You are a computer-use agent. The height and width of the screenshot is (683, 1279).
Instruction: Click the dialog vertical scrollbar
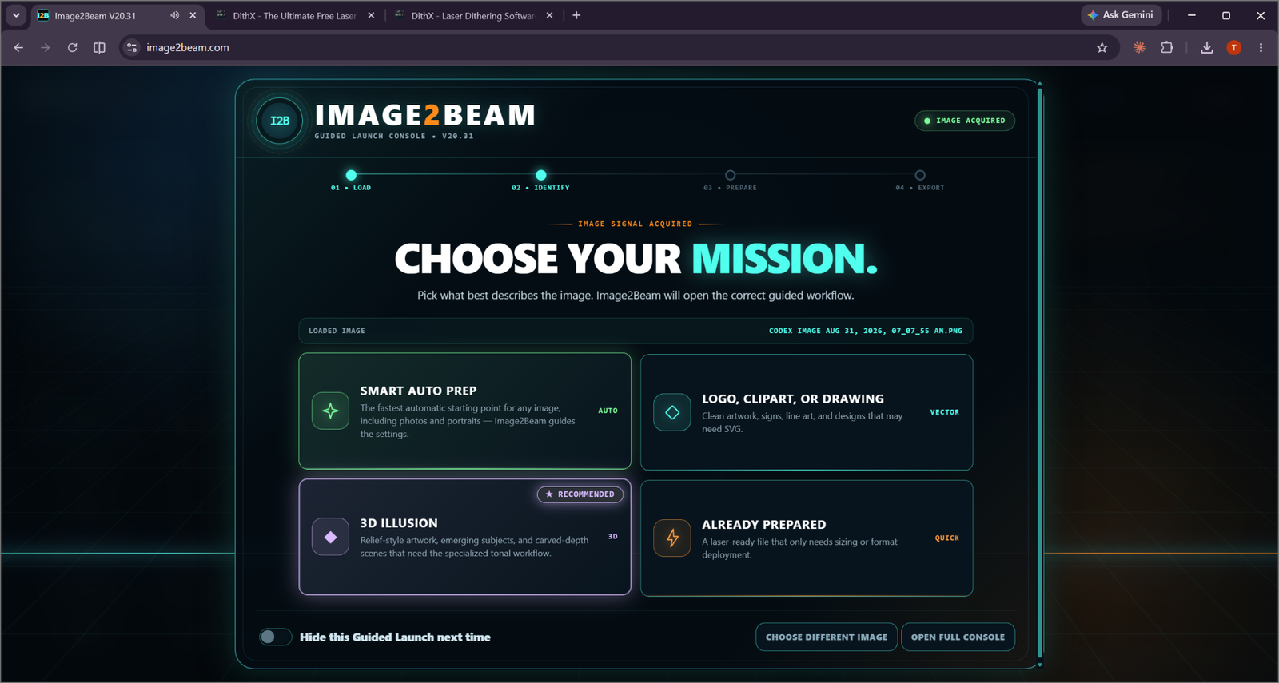click(x=1040, y=372)
